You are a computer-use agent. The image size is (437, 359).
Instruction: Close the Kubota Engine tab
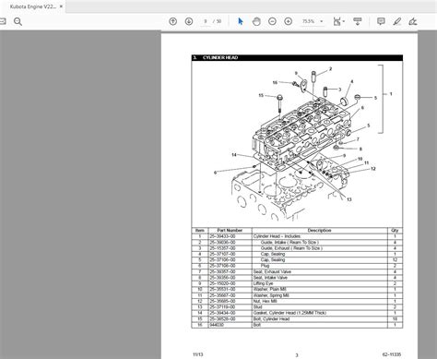pos(61,6)
